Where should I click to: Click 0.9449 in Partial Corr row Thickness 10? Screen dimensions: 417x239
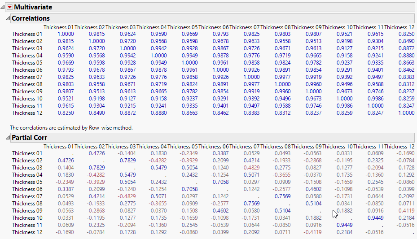coord(376,218)
